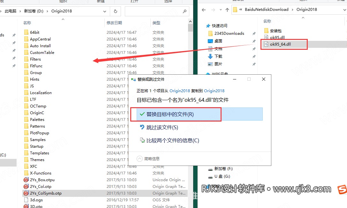Choose 比较两个文件的信息(C)

170,141
